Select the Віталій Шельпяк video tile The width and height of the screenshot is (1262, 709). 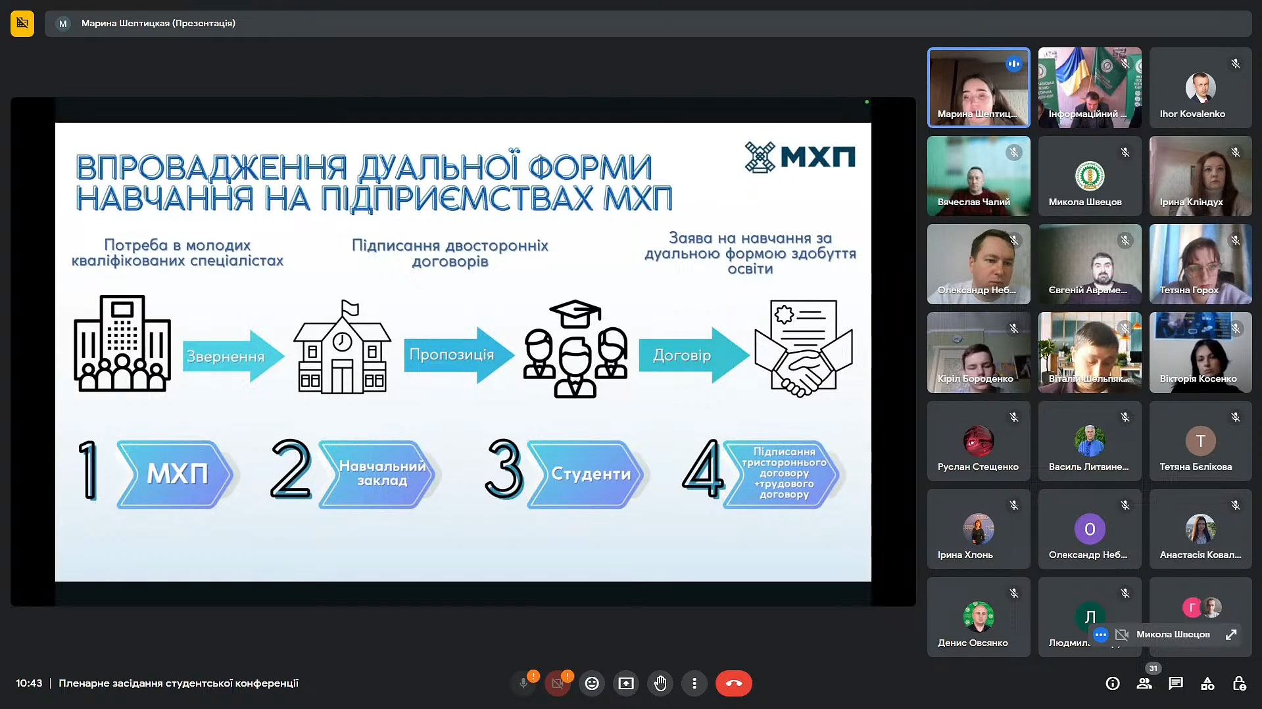coord(1090,353)
